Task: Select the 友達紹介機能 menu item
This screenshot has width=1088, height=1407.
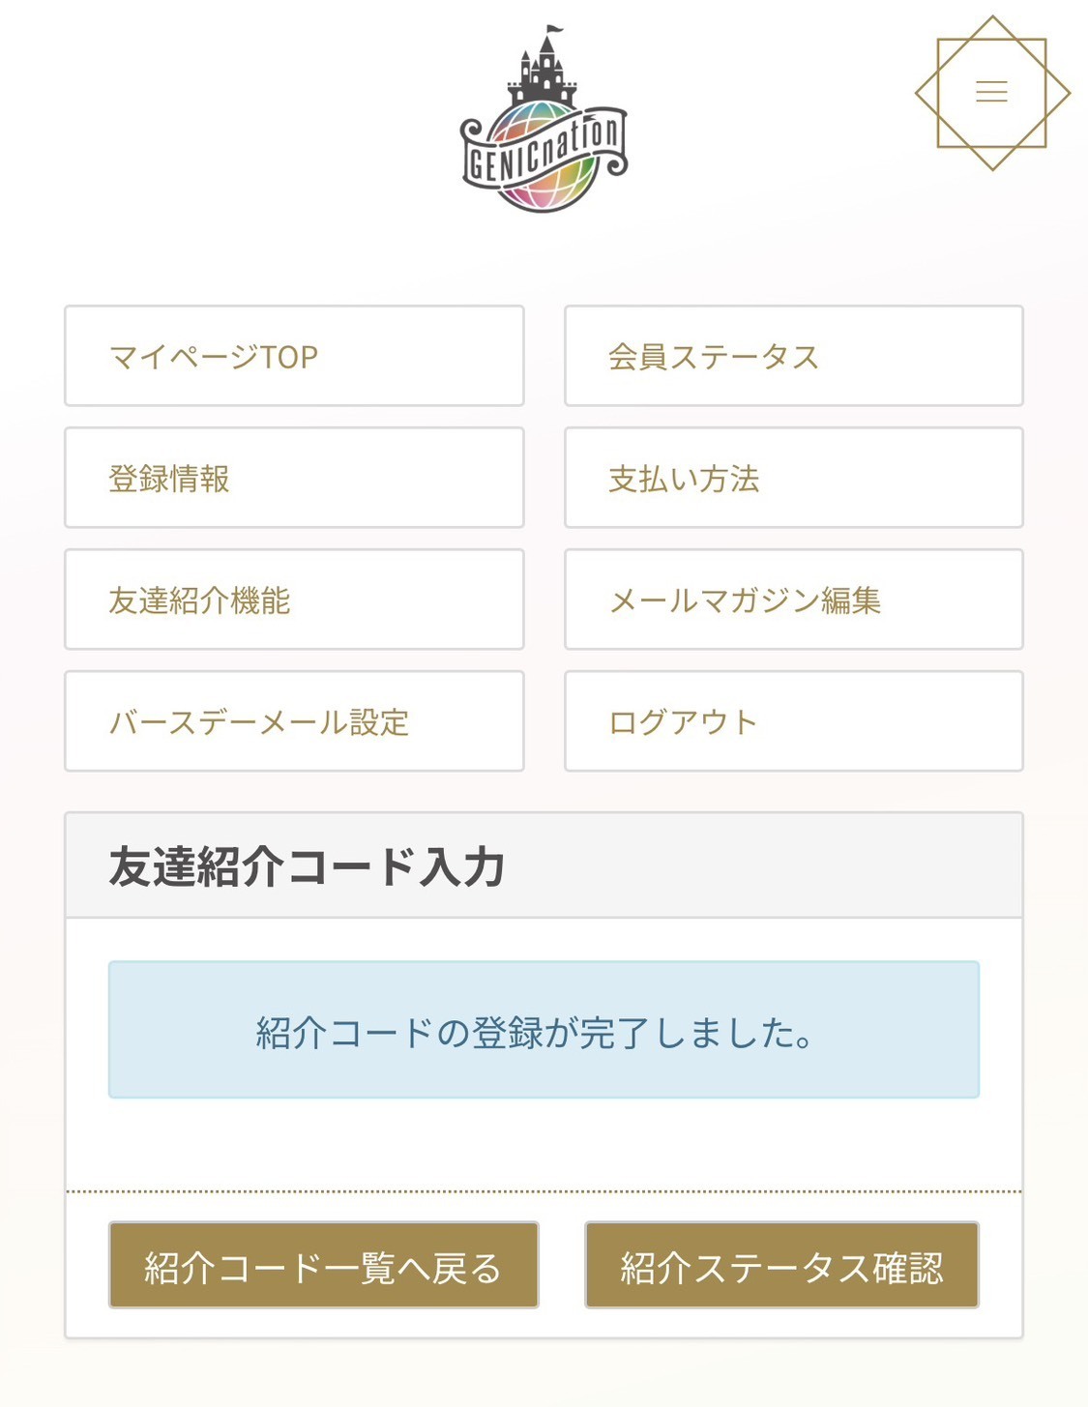Action: tap(294, 600)
